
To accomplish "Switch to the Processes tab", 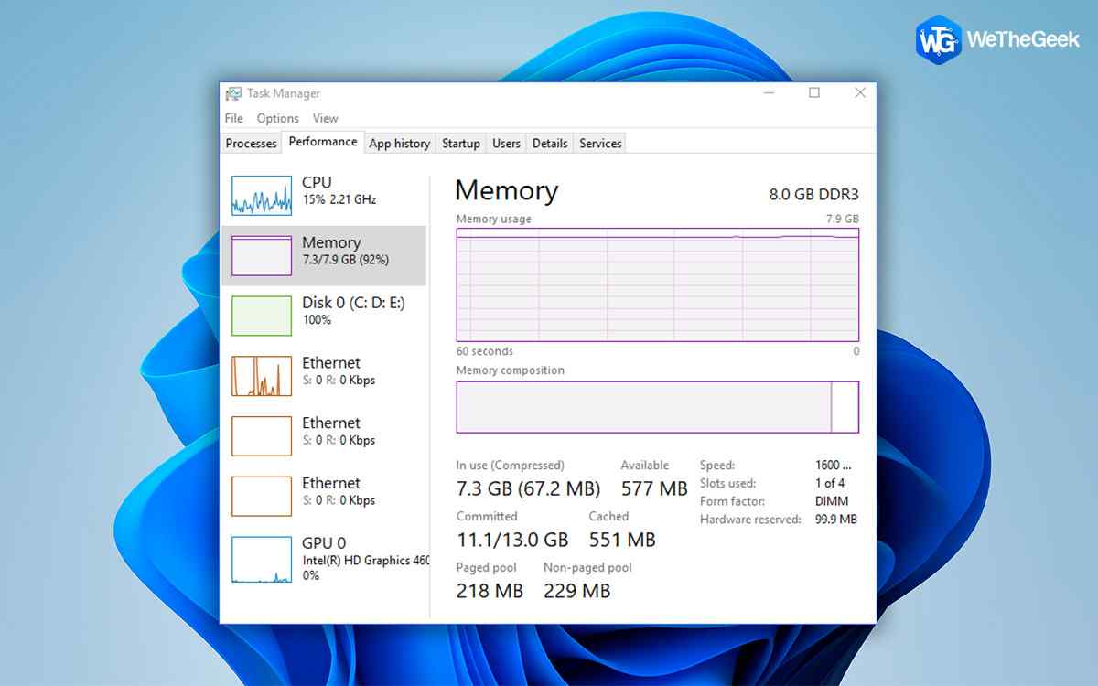I will click(x=252, y=144).
